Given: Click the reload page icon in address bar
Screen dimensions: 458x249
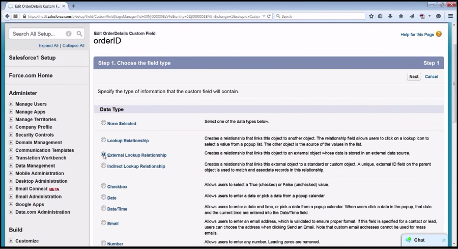Looking at the screenshot, I should pyautogui.click(x=269, y=16).
